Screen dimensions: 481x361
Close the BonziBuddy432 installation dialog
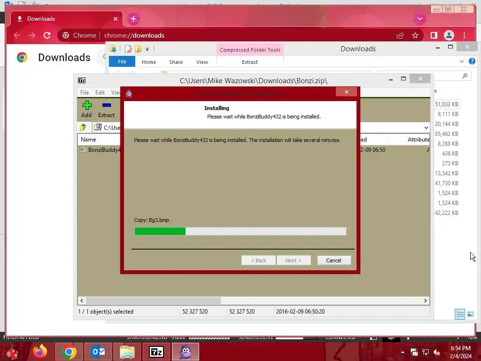(346, 92)
